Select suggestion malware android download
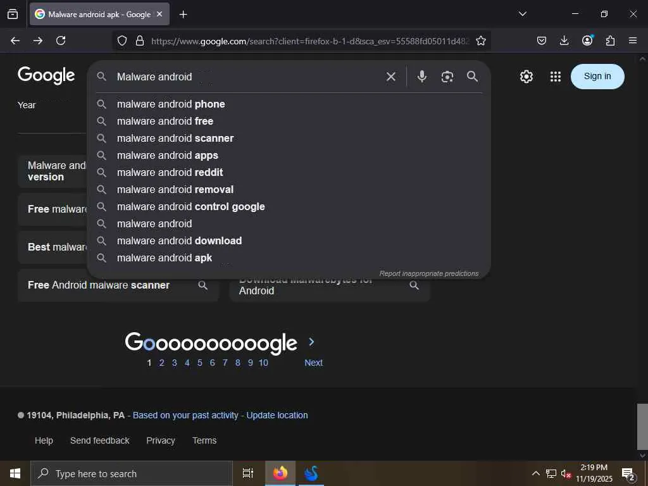Image resolution: width=648 pixels, height=486 pixels. [x=289, y=240]
